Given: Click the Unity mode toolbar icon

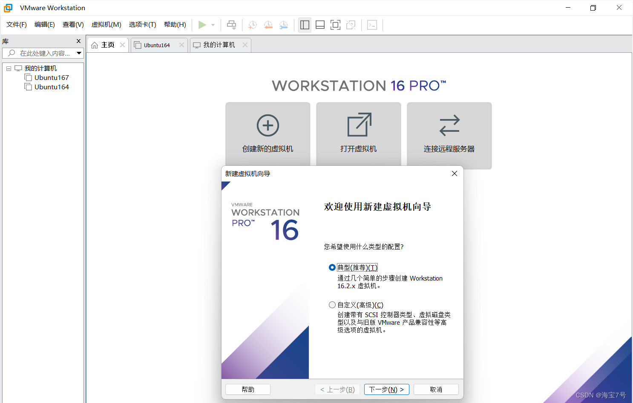Looking at the screenshot, I should click(x=351, y=25).
